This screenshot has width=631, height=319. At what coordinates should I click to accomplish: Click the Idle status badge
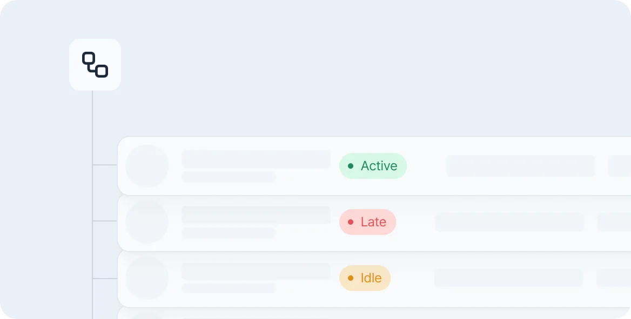(365, 278)
